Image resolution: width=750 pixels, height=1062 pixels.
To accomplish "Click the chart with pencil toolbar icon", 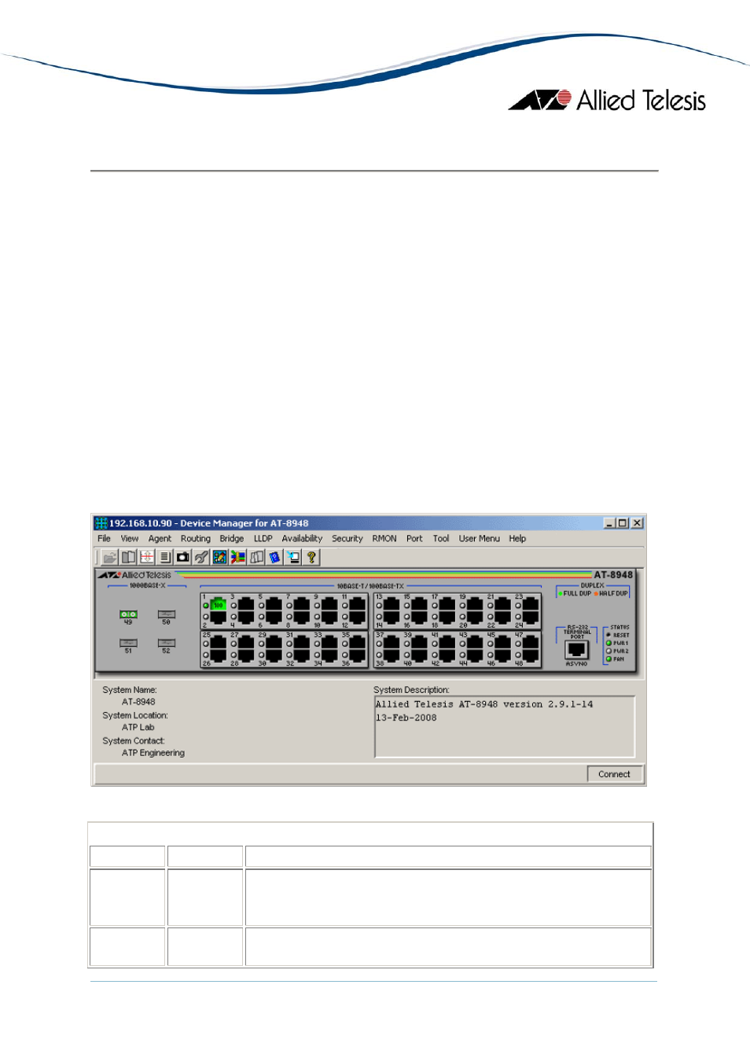I will point(219,557).
